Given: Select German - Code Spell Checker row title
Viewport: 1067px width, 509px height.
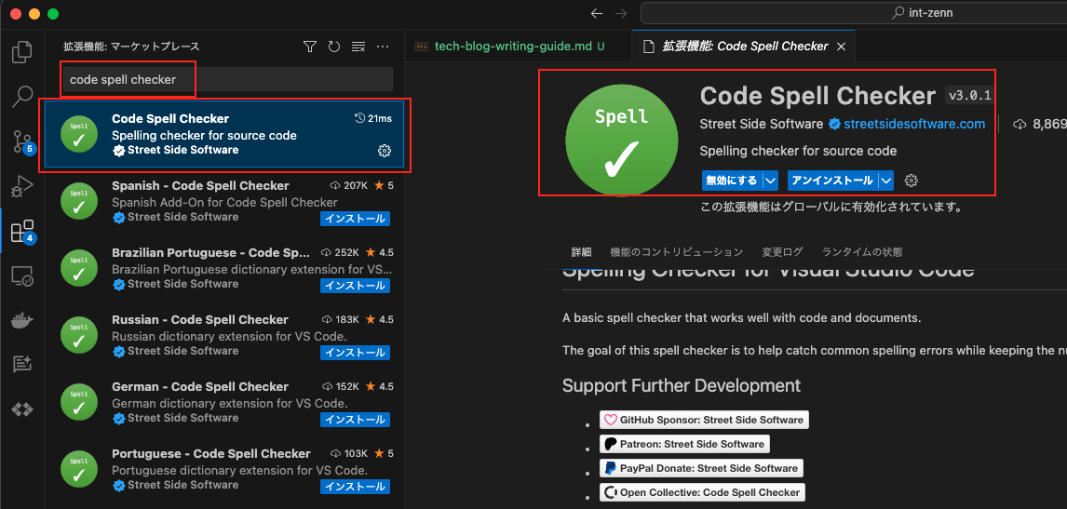Looking at the screenshot, I should (x=200, y=386).
